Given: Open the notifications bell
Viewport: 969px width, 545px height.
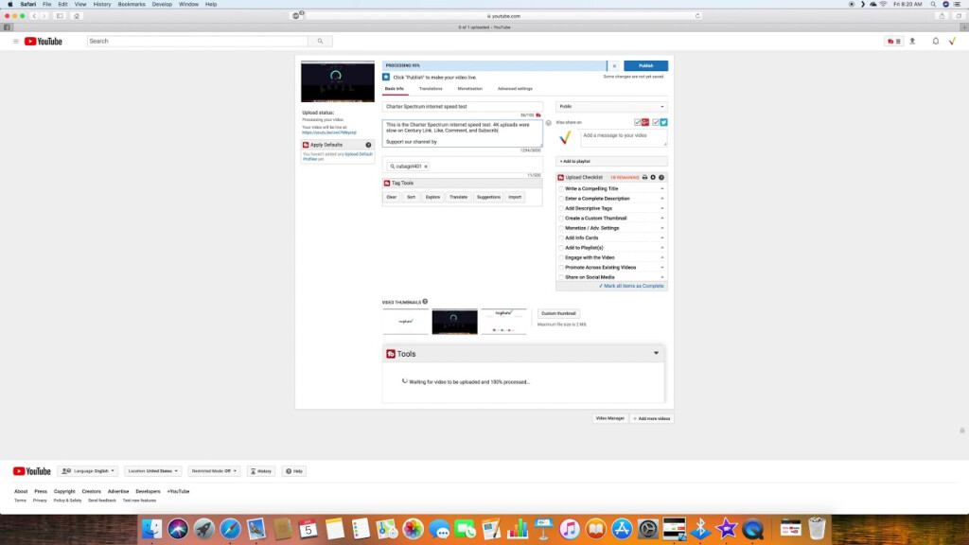Looking at the screenshot, I should point(936,42).
